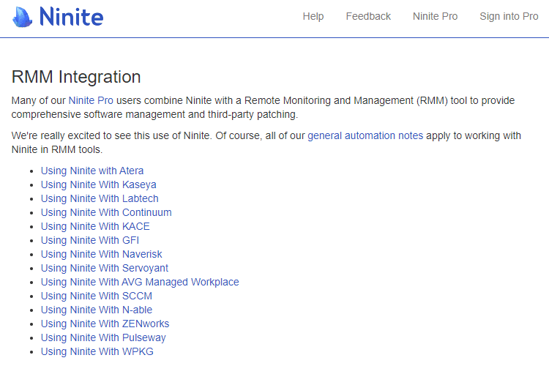The width and height of the screenshot is (549, 366).
Task: Open Using Ninite With Servoyant
Action: click(105, 269)
